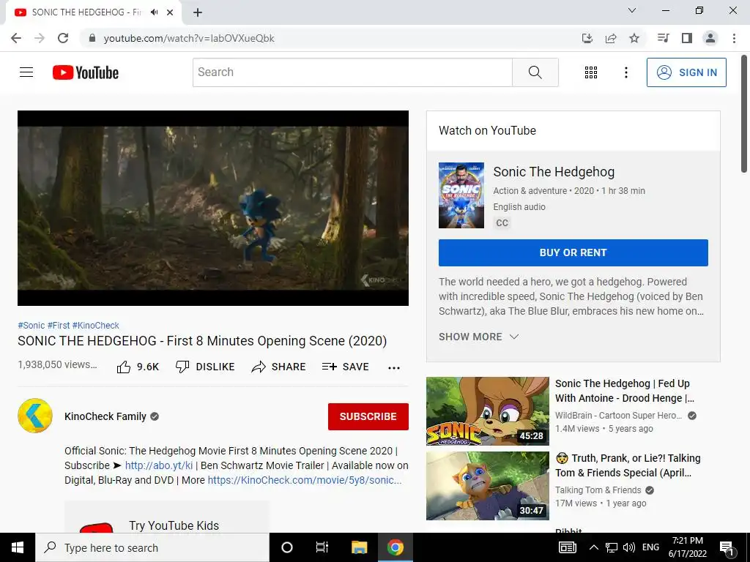750x562 pixels.
Task: Open Chrome profile avatar
Action: click(710, 38)
